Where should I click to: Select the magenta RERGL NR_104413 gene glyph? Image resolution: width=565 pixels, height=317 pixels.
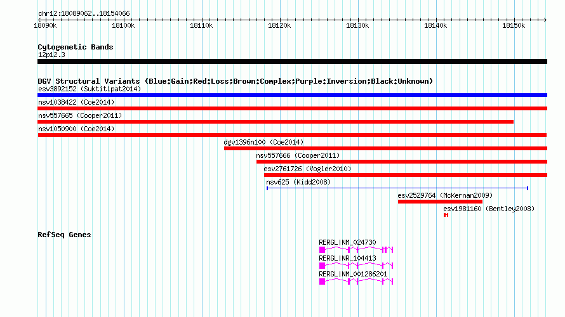click(356, 265)
